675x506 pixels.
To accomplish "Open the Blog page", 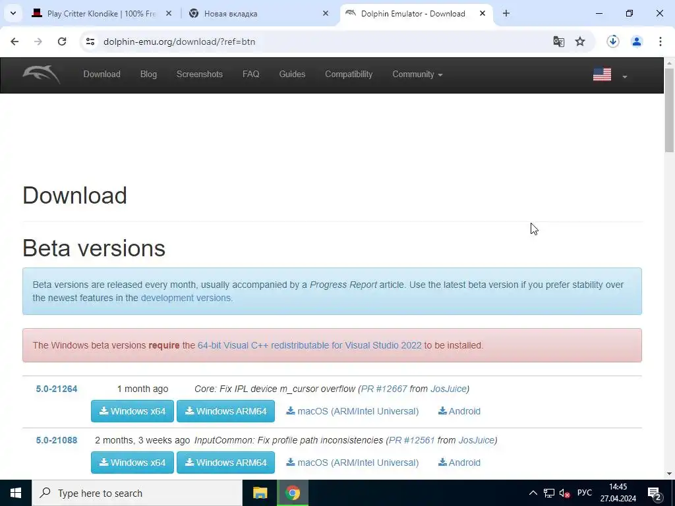I will (148, 74).
